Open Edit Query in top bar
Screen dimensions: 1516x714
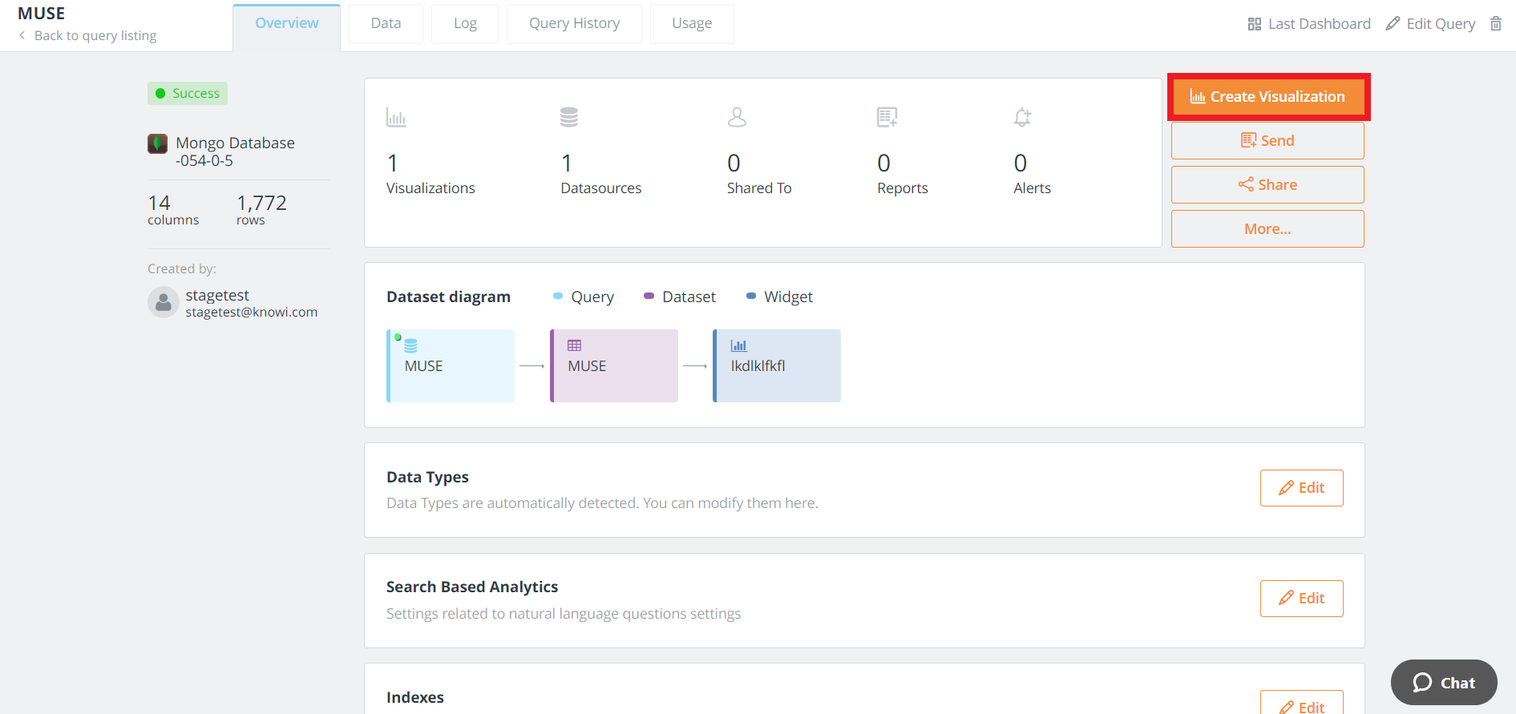[x=1431, y=24]
